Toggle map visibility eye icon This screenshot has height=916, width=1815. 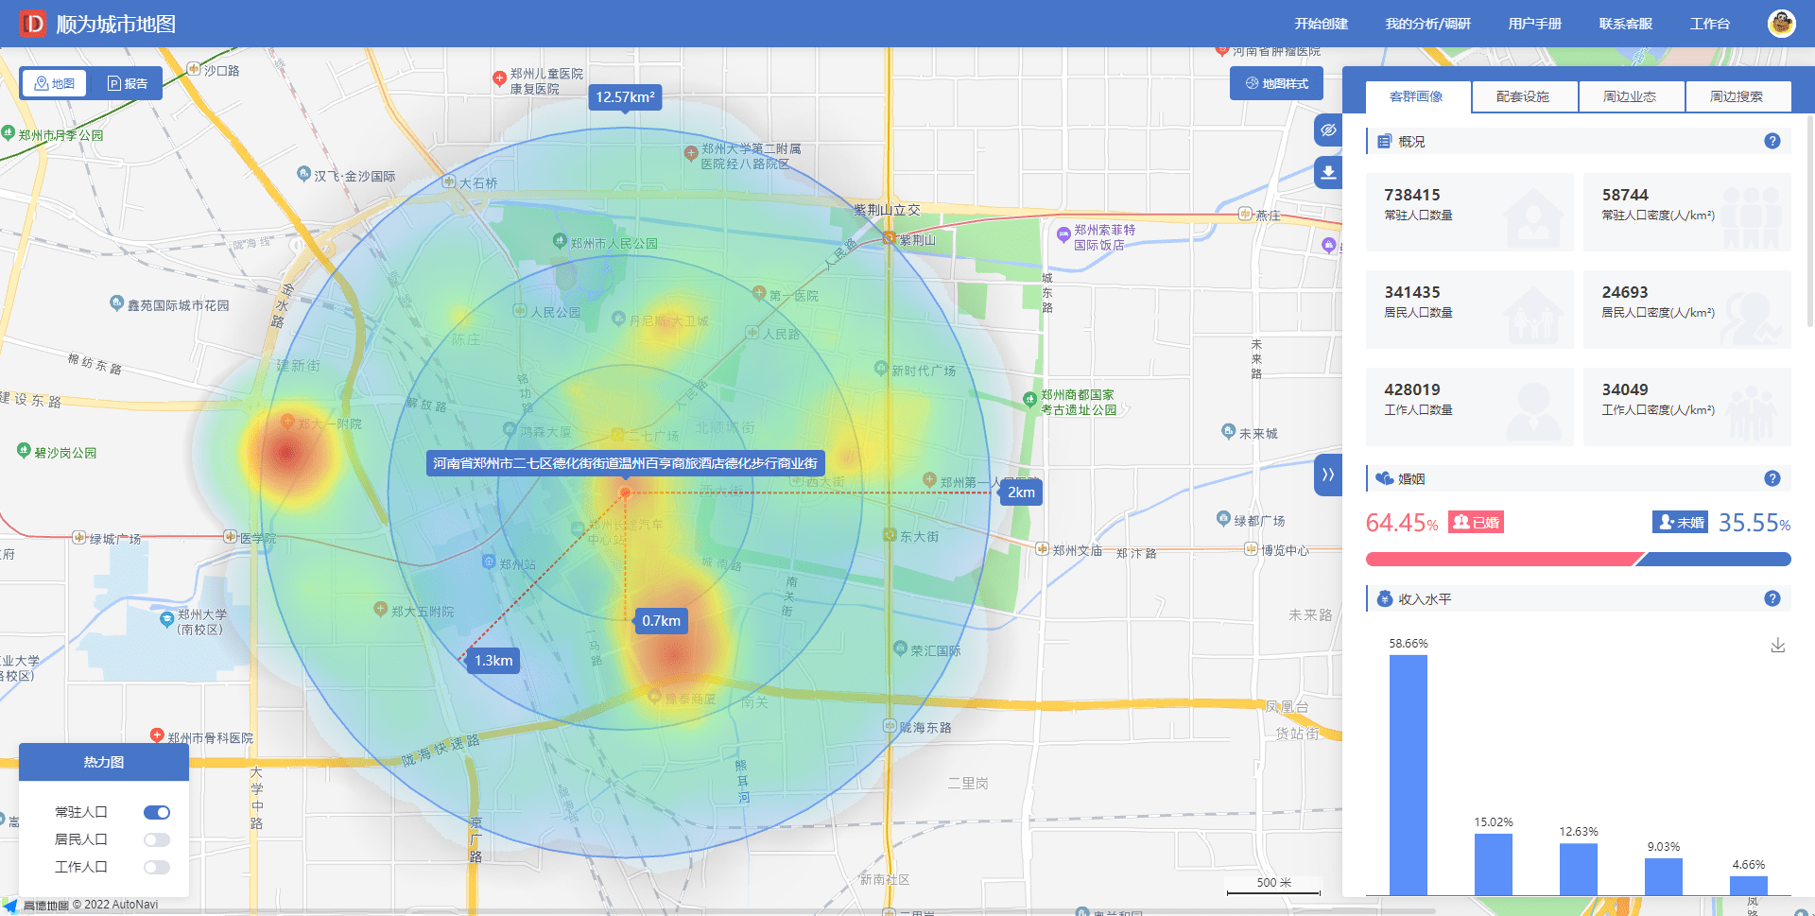coord(1328,130)
